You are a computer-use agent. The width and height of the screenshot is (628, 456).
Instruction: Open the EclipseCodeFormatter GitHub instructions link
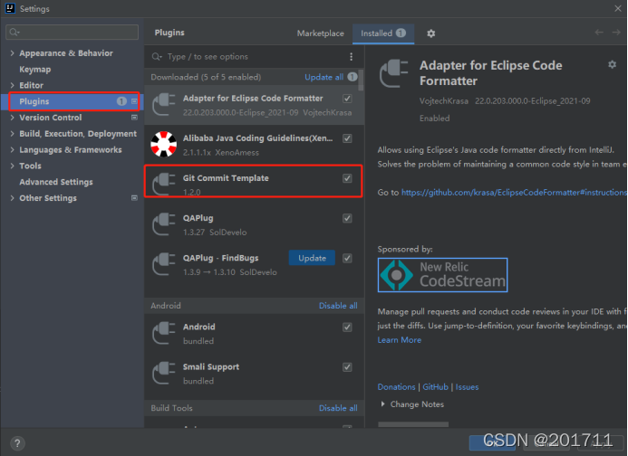pos(514,193)
